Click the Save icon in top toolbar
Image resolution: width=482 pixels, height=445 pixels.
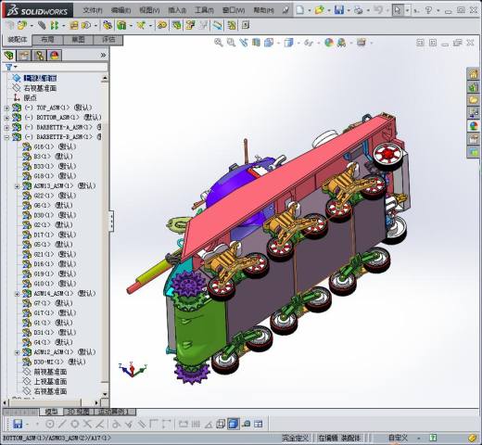coord(339,10)
